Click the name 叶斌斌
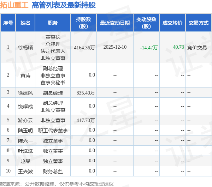This screenshot has height=187, width=212. (x=25, y=151)
